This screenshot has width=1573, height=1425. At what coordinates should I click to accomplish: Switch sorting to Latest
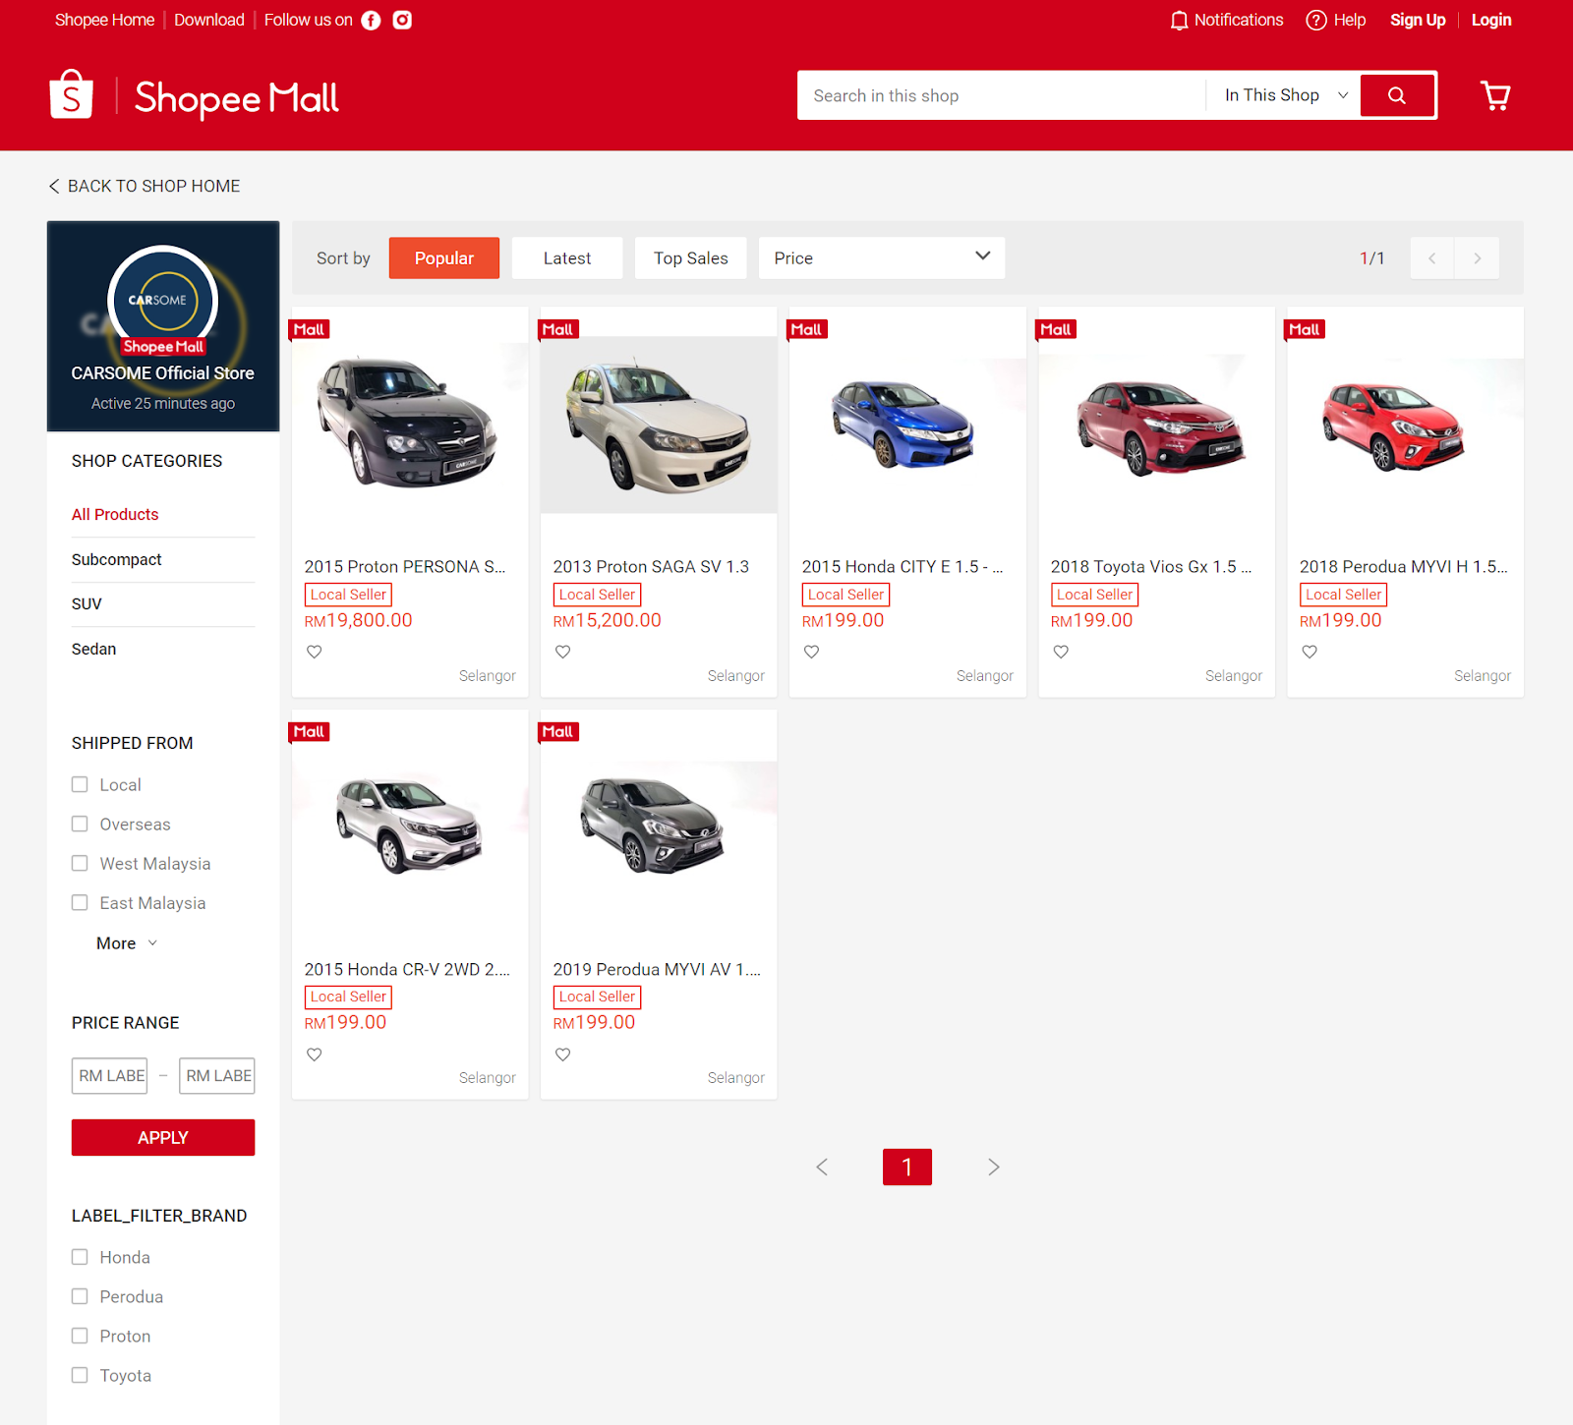566,257
